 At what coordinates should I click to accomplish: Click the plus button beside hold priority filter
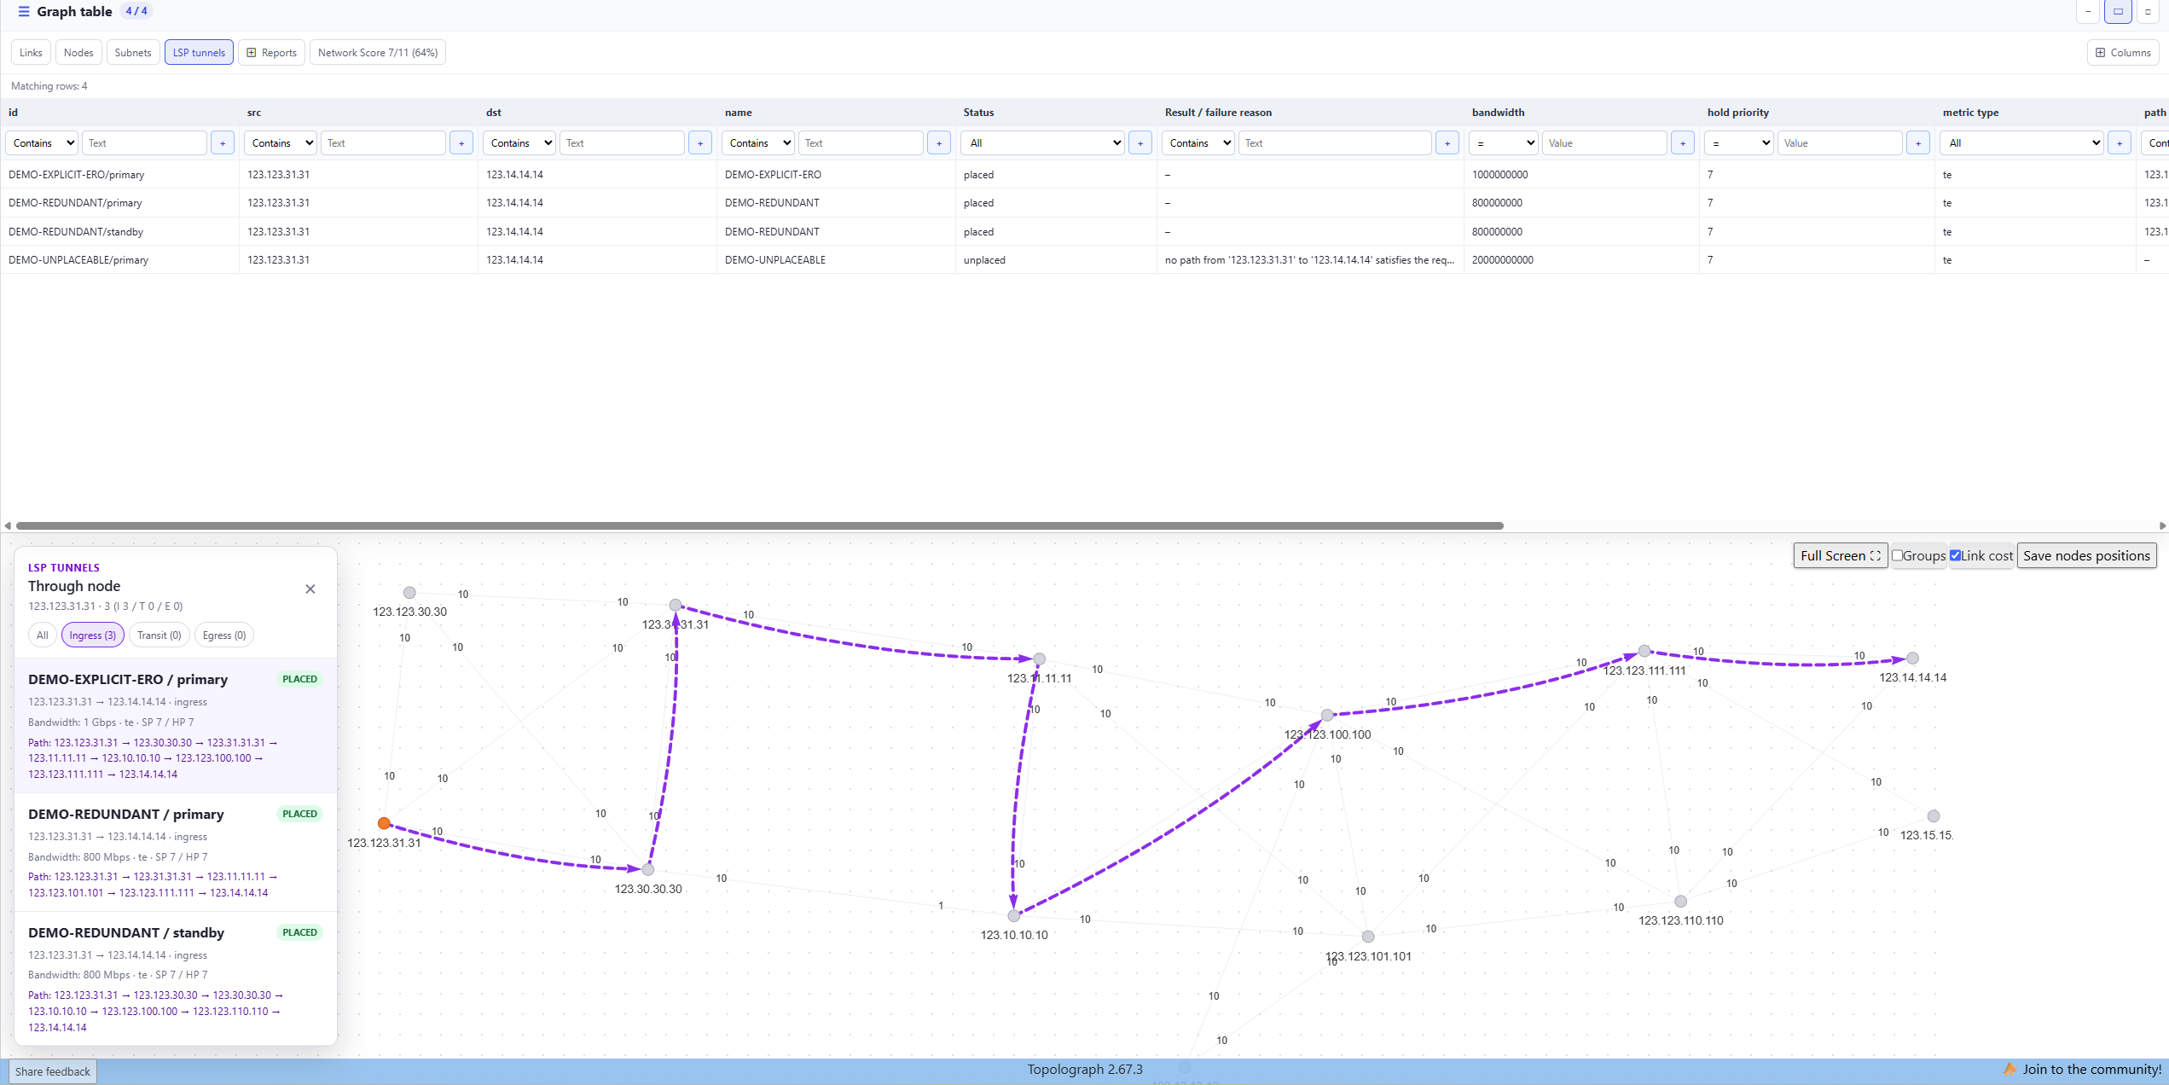1918,143
